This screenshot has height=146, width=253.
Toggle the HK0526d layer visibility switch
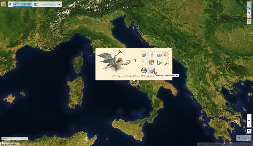pyautogui.click(x=36, y=4)
